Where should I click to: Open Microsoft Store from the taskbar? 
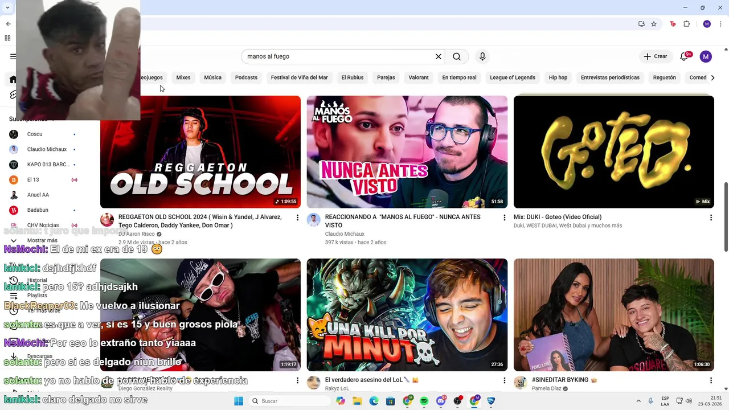coord(390,401)
